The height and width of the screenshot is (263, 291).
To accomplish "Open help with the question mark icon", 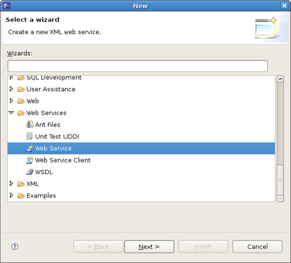I will (x=15, y=246).
